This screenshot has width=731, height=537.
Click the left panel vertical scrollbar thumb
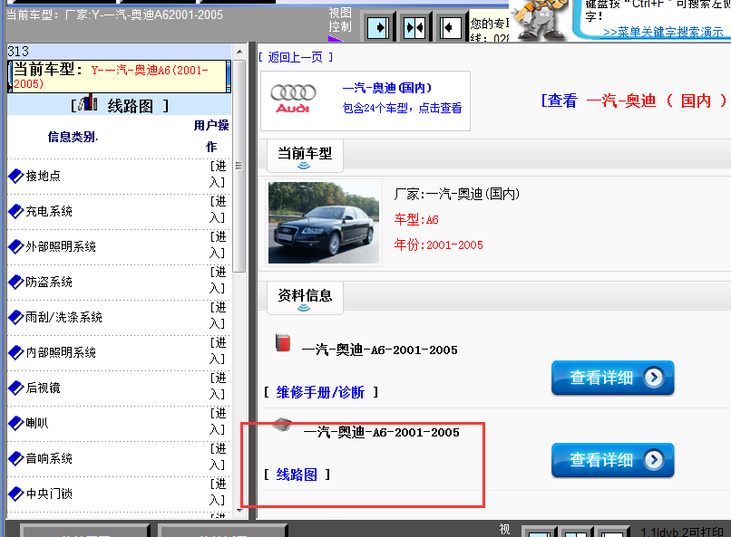click(x=239, y=166)
